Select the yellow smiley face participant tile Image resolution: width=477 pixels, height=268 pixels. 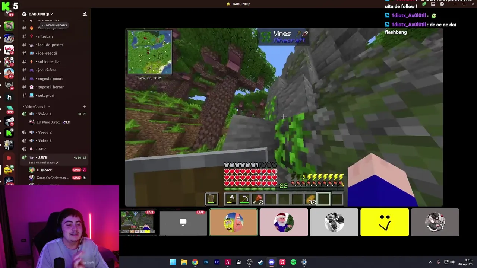click(385, 222)
